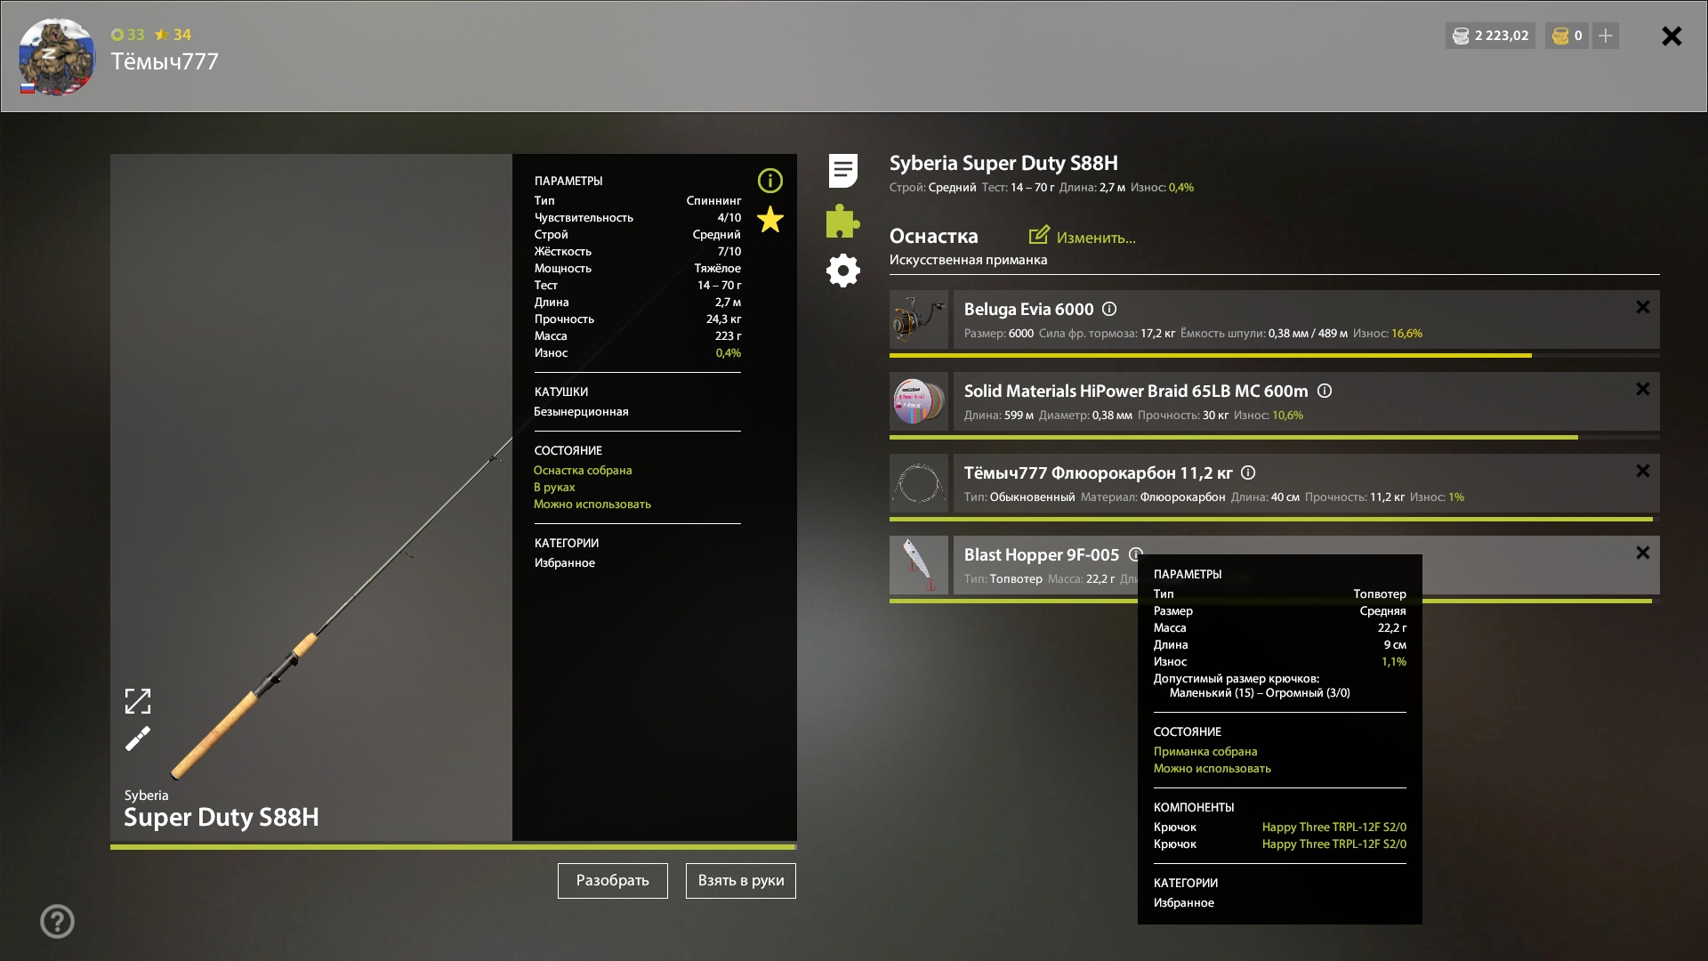This screenshot has height=961, width=1708.
Task: Open the gear settings tab icon
Action: [843, 271]
